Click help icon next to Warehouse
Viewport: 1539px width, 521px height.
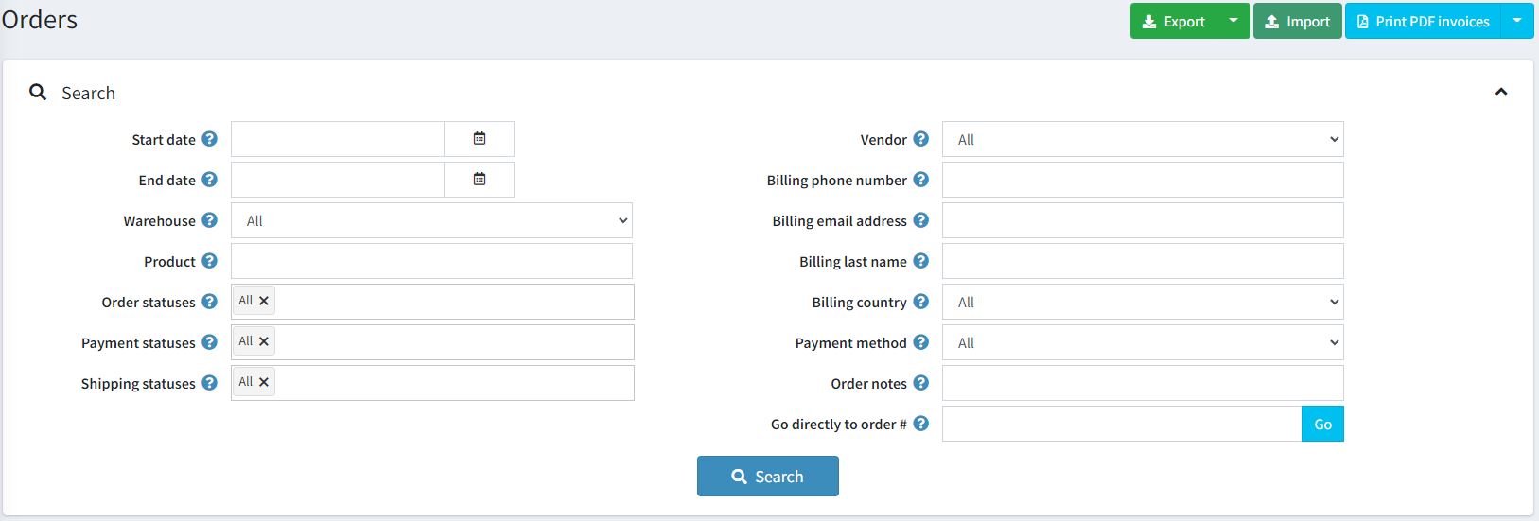click(x=210, y=220)
